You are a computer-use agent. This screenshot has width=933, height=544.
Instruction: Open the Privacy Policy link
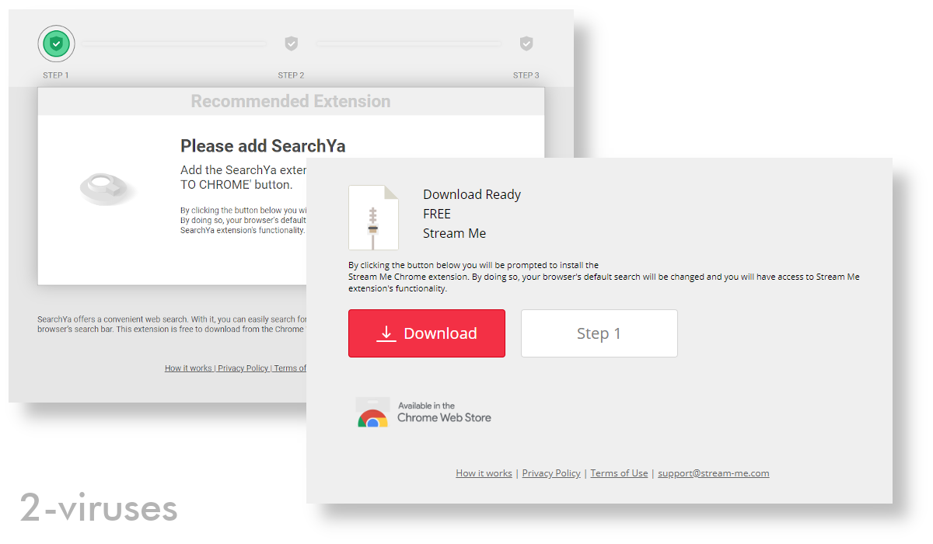(551, 473)
